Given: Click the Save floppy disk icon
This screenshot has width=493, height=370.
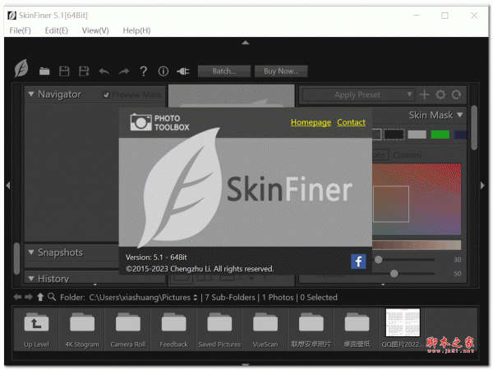Looking at the screenshot, I should 64,71.
